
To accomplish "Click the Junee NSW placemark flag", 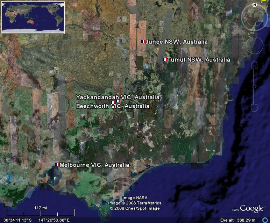I will [143, 41].
